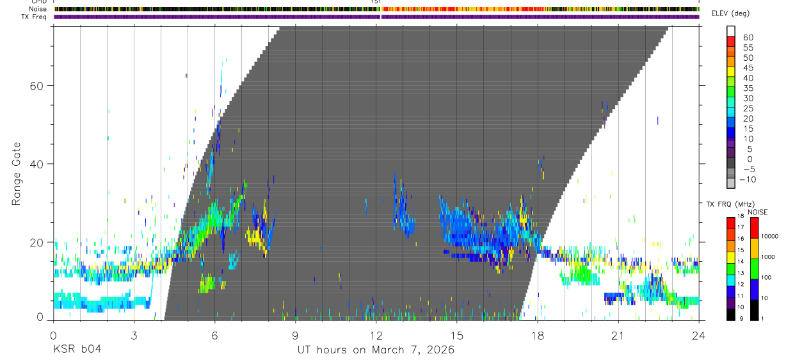Click the '35' value in the ELEV legend
This screenshot has height=363, width=786.
748,88
